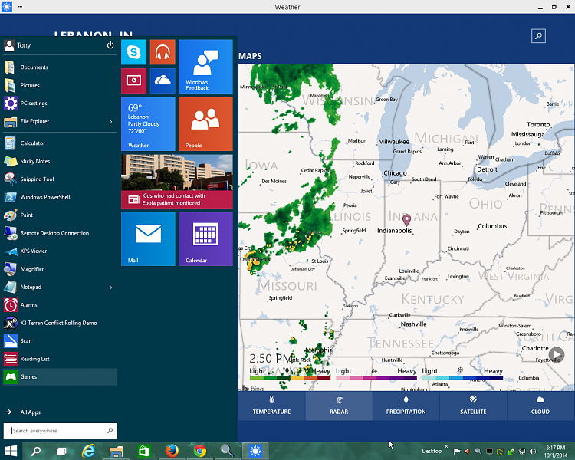Switch the map to Temperature
This screenshot has height=460, width=575.
click(x=271, y=406)
